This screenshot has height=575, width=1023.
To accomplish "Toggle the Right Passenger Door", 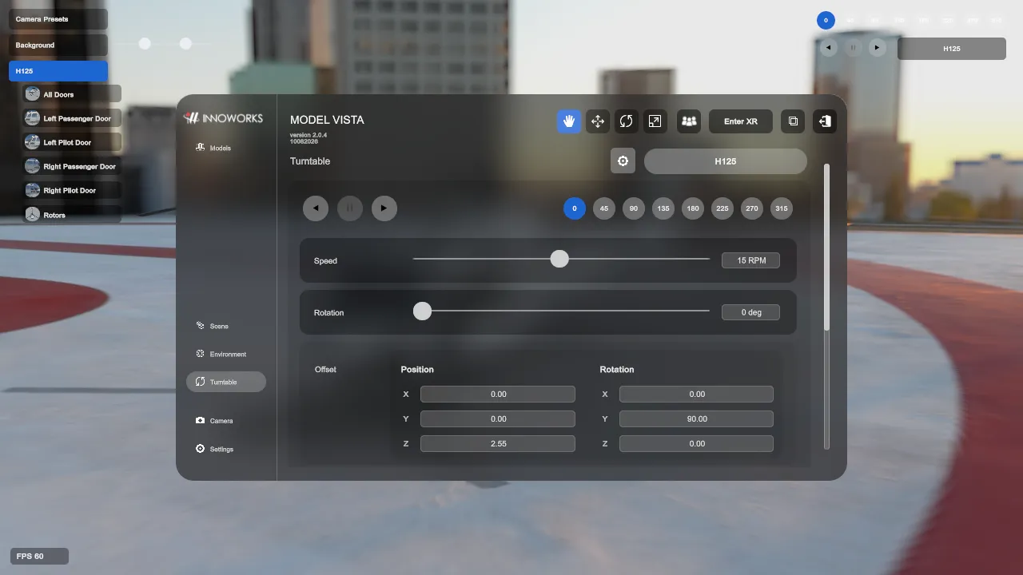I will 72,167.
